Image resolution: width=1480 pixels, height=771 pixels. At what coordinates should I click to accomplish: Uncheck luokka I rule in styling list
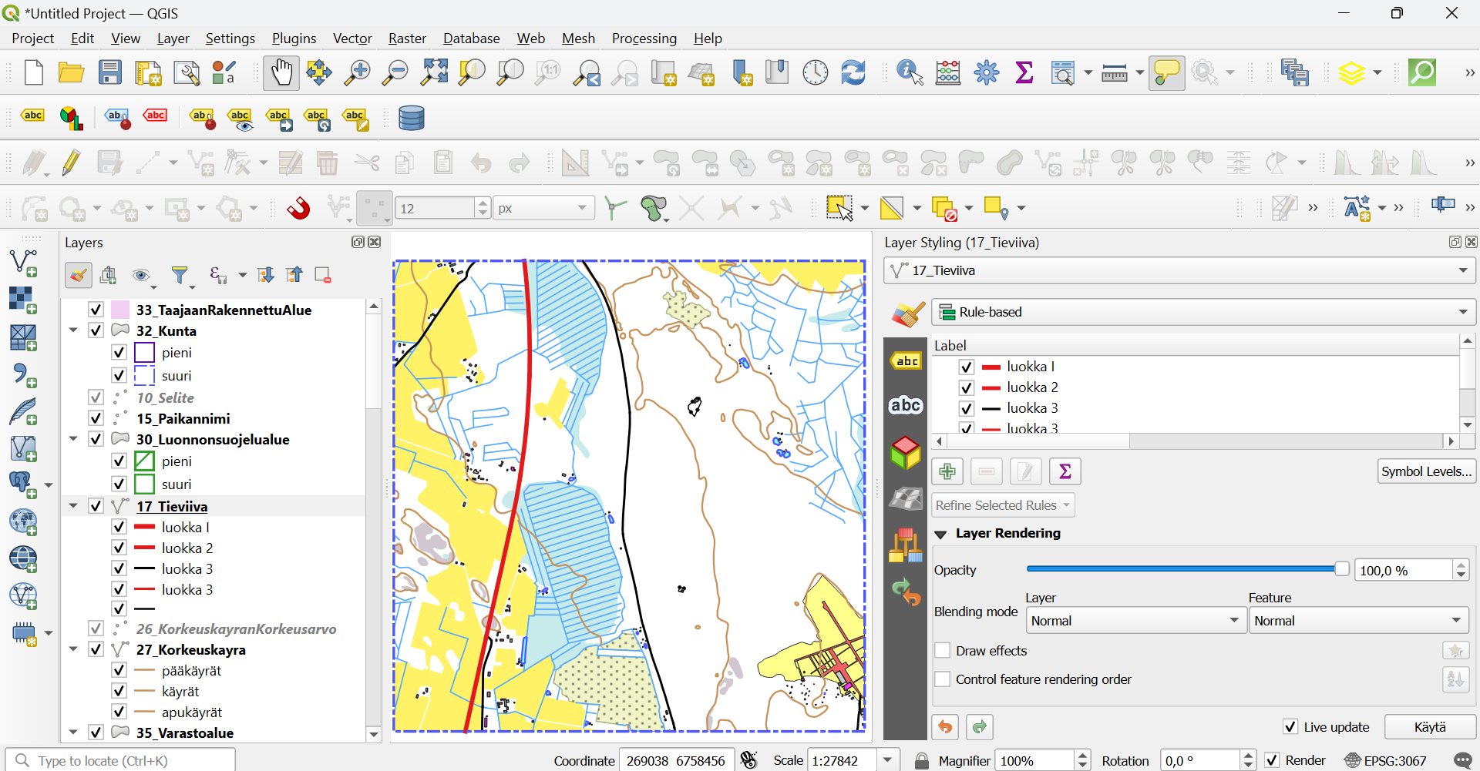(966, 367)
